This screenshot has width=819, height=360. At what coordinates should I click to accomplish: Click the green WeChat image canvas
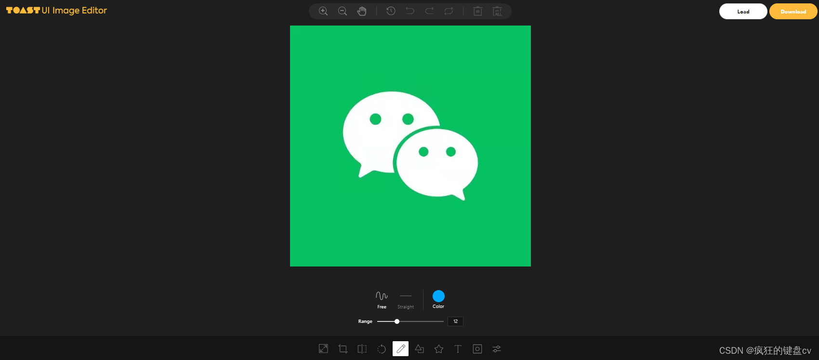coord(410,146)
